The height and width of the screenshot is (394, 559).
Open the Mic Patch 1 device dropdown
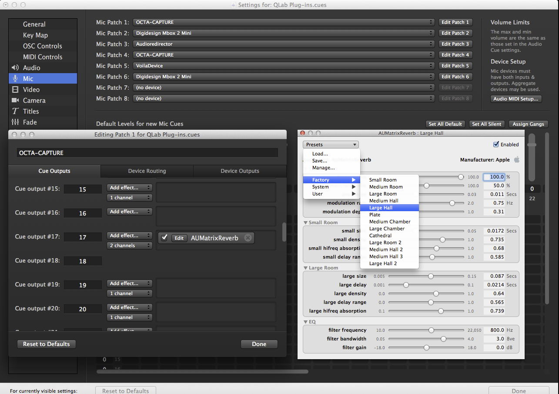(x=283, y=22)
